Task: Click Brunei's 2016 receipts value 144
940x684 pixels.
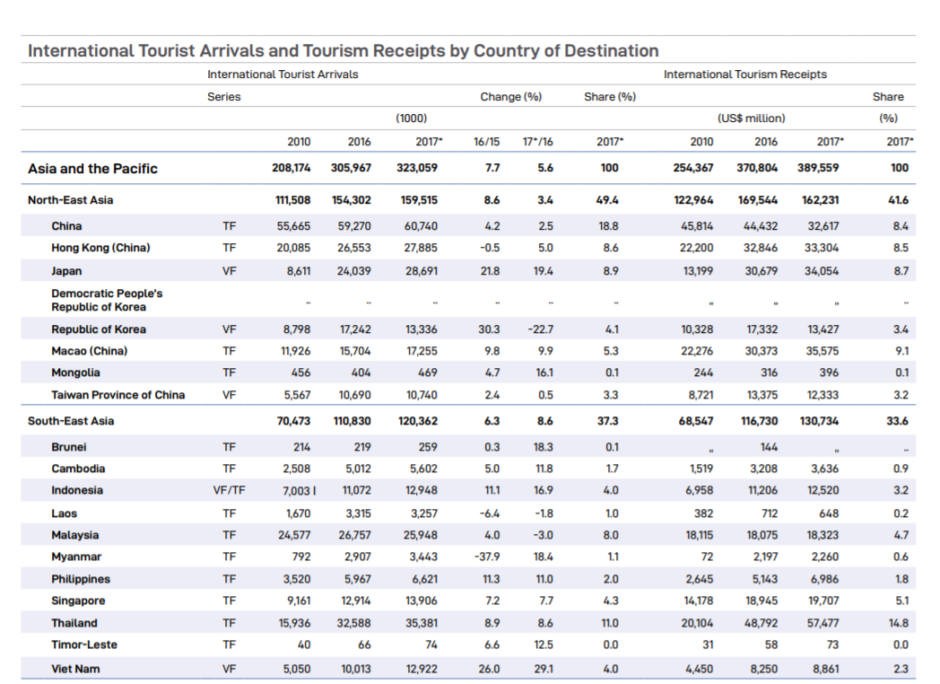Action: click(x=769, y=447)
